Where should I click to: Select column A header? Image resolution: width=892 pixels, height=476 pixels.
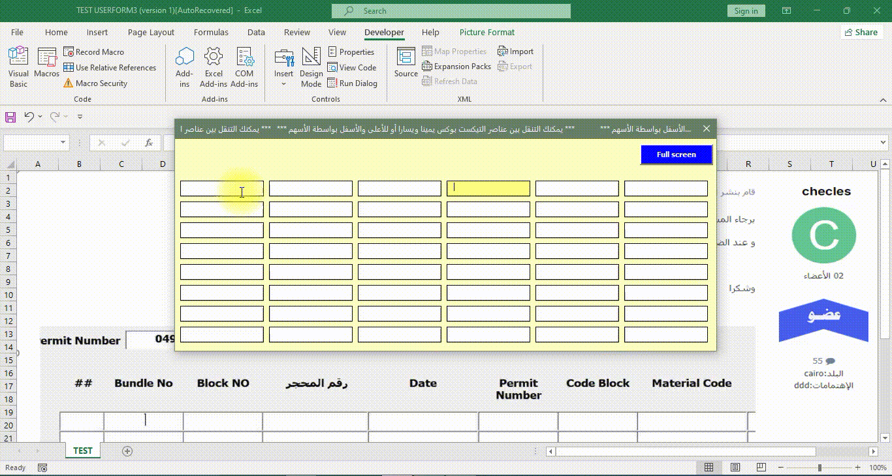pyautogui.click(x=38, y=164)
